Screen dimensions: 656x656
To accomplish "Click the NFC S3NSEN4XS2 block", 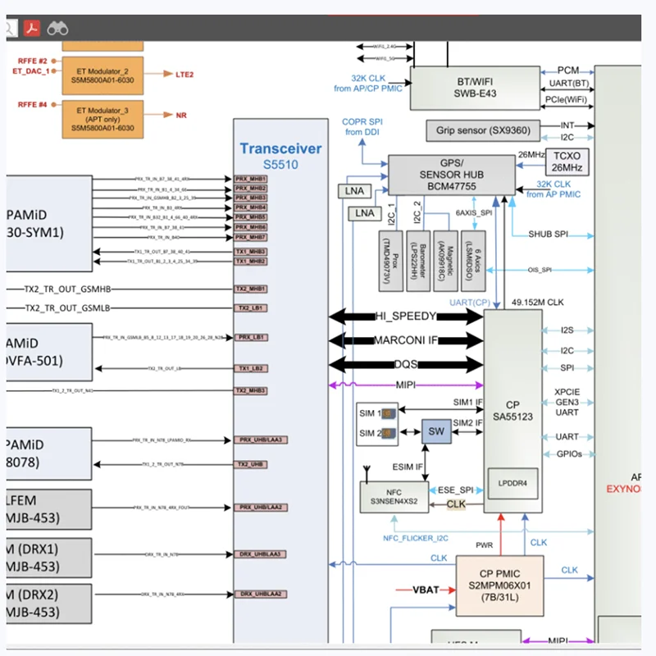I will coord(394,497).
